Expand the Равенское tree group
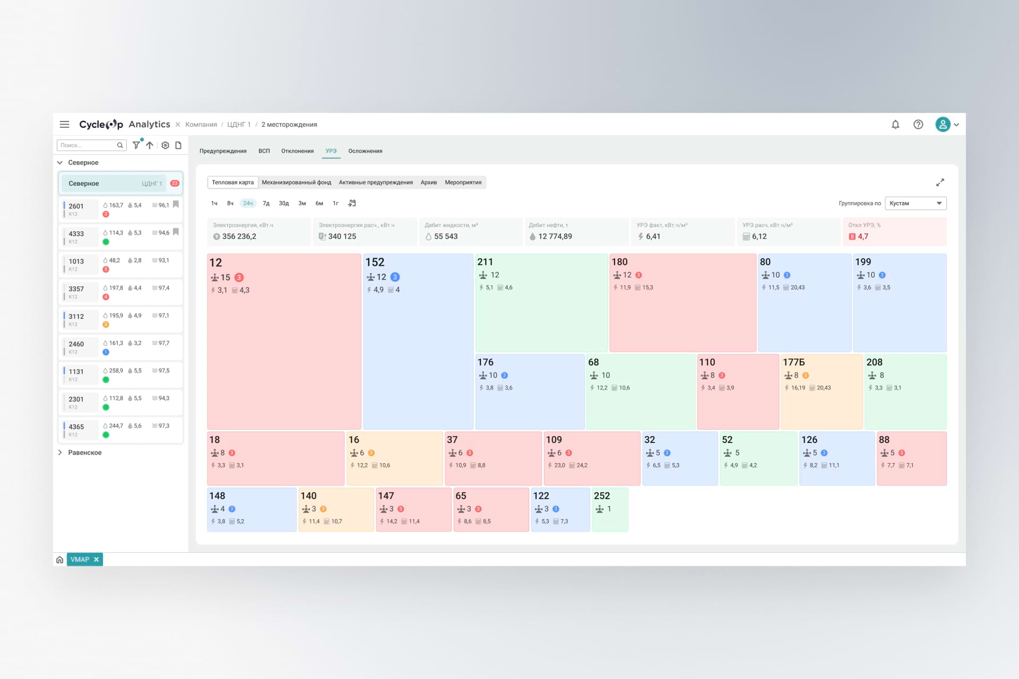 click(60, 452)
